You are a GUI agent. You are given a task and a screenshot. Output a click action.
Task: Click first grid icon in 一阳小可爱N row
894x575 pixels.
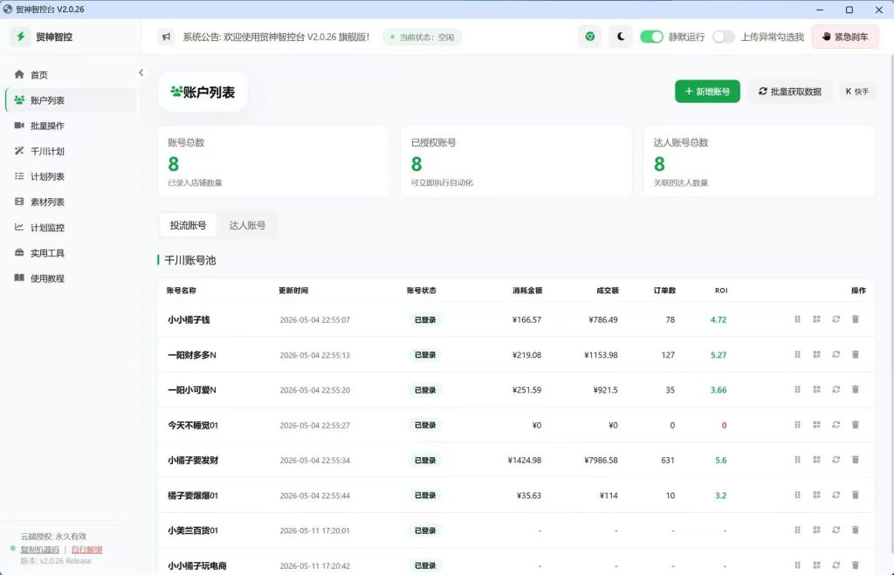click(797, 390)
